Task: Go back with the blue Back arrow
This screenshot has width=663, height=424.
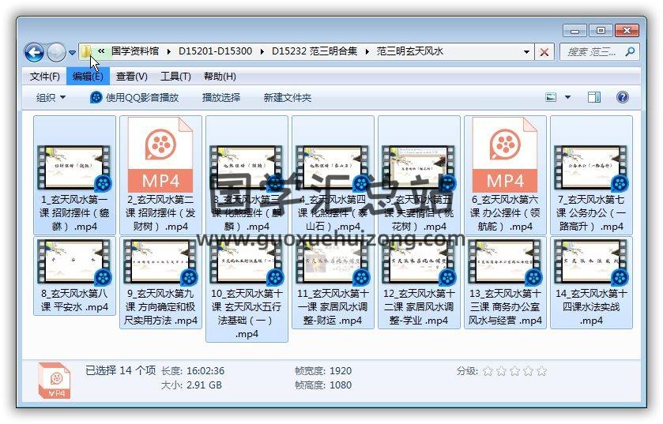Action: pos(34,52)
